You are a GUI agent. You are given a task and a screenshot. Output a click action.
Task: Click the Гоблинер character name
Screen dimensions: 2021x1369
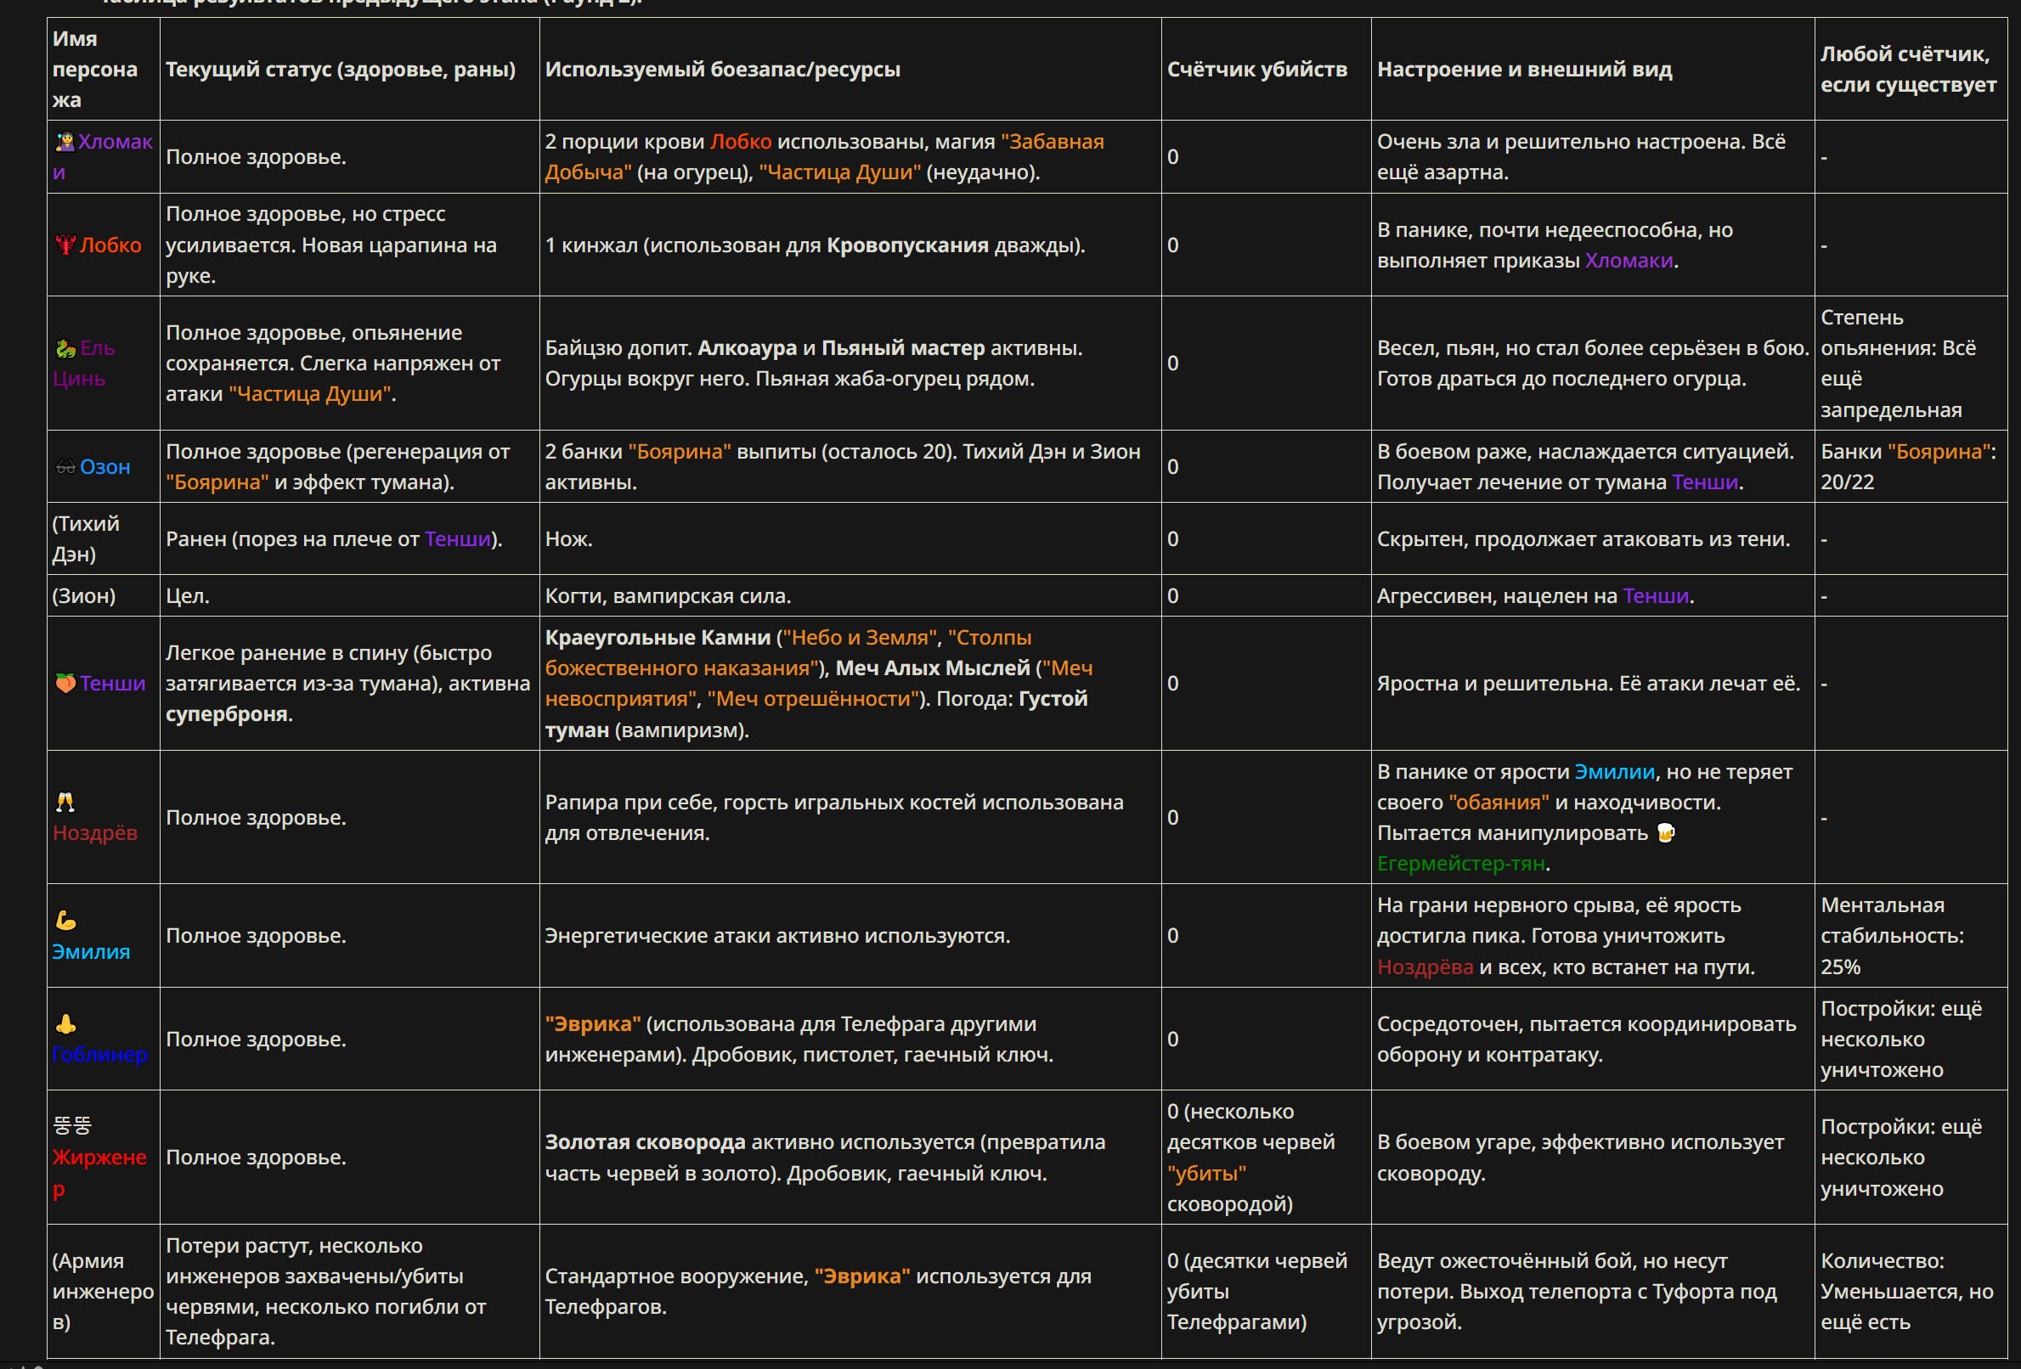pyautogui.click(x=100, y=1054)
